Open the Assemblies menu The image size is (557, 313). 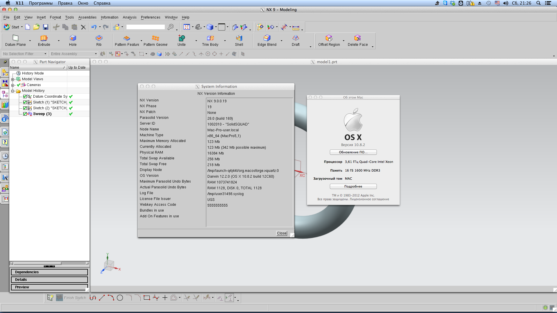[87, 17]
